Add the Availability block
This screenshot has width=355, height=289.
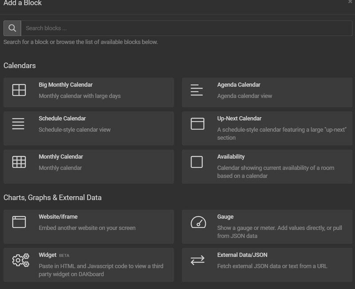267,166
